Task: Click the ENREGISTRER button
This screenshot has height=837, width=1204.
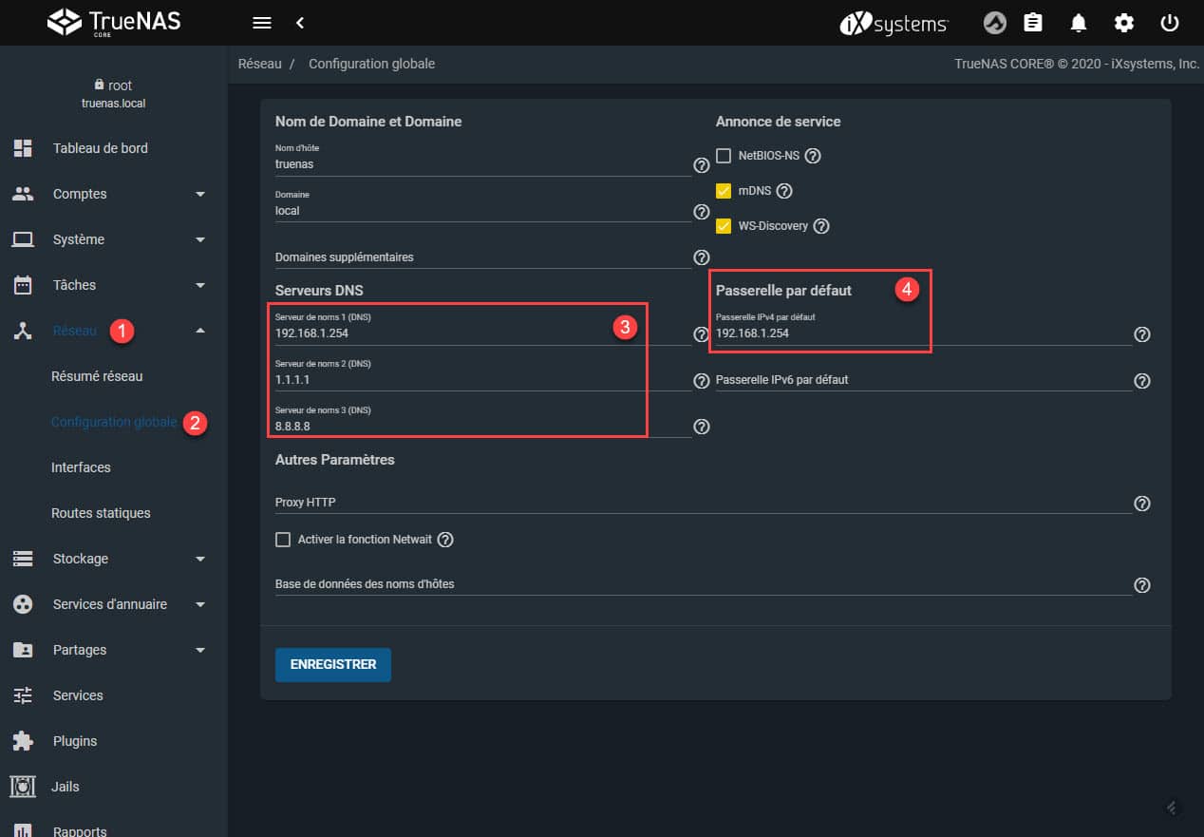Action: pos(333,665)
